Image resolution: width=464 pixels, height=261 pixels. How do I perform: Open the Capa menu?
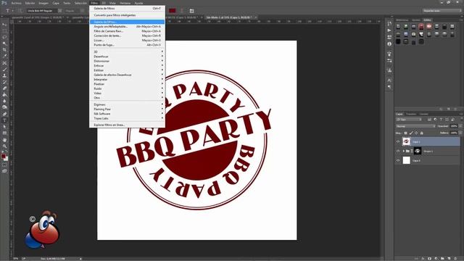point(56,3)
